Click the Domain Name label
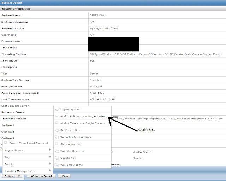The width and height of the screenshot is (226, 181). 11,41
